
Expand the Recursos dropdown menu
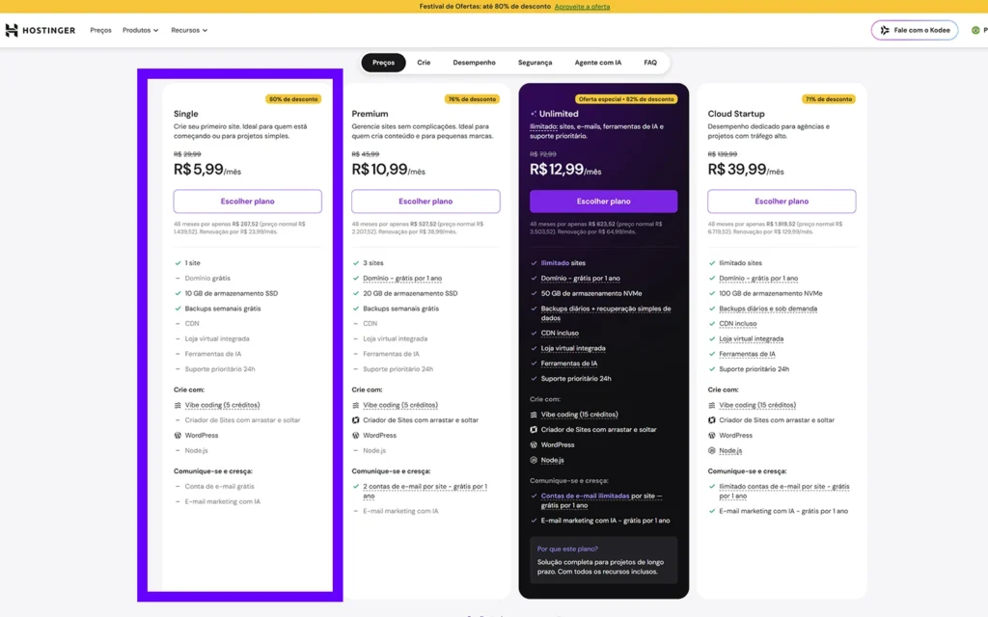189,30
